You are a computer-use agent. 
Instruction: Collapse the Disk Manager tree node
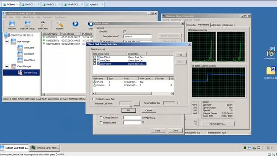[x=6, y=42]
